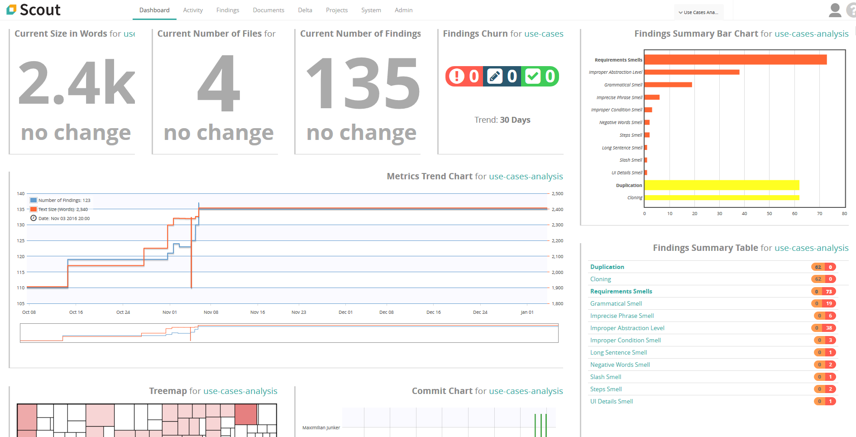The height and width of the screenshot is (437, 856).
Task: Click the Scout logo icon
Action: pos(11,10)
